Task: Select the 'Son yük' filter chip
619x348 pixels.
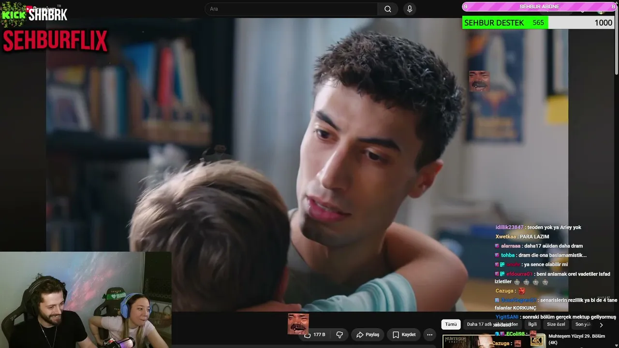Action: tap(583, 324)
